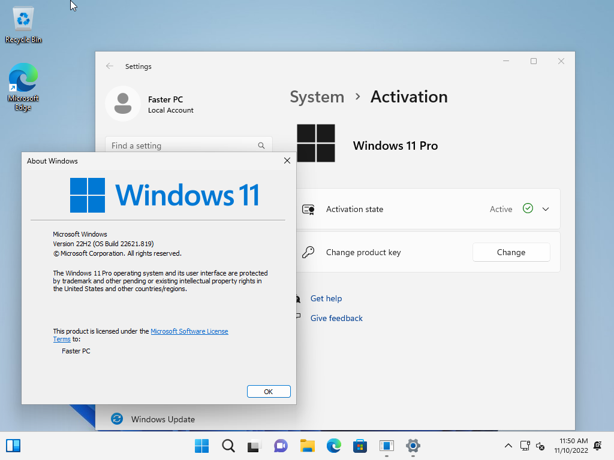Image resolution: width=614 pixels, height=460 pixels.
Task: Switch to the Settings gear on taskbar
Action: coord(413,446)
